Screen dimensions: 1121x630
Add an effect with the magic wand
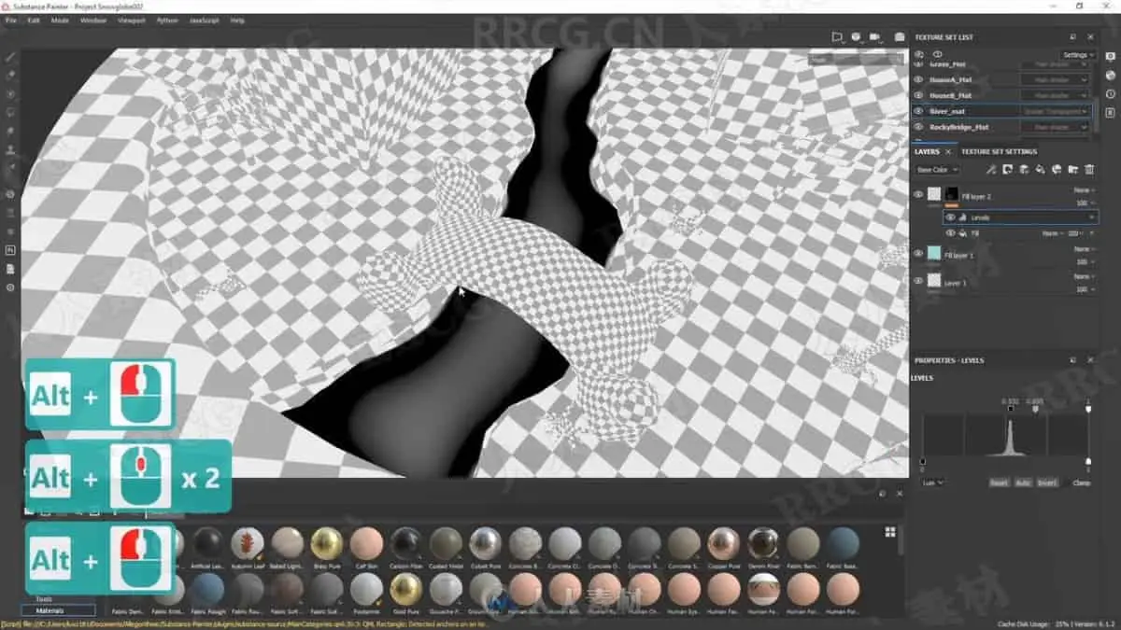(x=991, y=170)
